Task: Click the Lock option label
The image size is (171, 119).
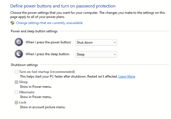Action: [x=23, y=102]
